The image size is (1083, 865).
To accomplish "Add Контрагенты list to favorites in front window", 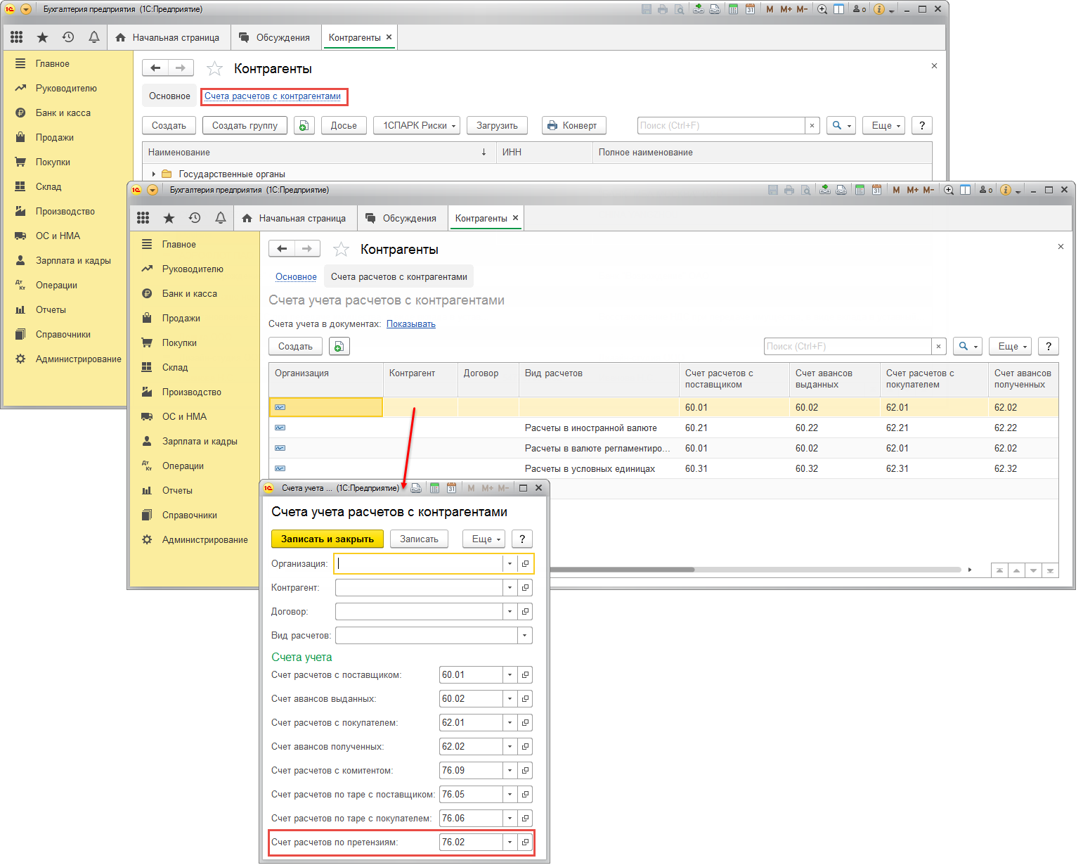I will tap(341, 249).
